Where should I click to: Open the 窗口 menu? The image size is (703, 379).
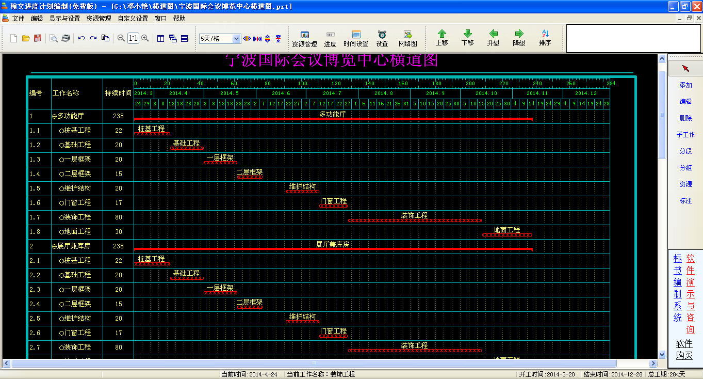click(161, 18)
